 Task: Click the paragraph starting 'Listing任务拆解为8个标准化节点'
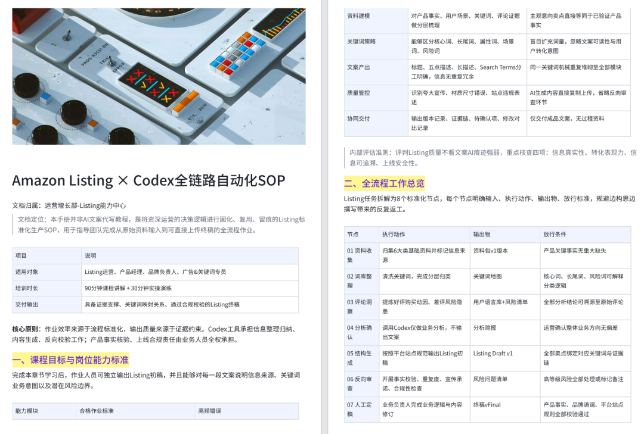(x=490, y=204)
